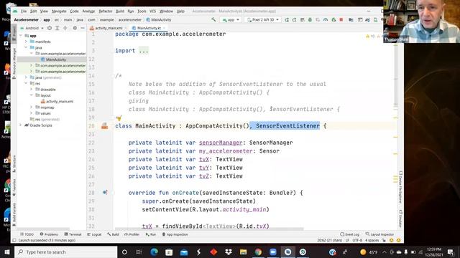Open the Project view Android dropdown
Viewport: 460px width, 258px height.
32,28
